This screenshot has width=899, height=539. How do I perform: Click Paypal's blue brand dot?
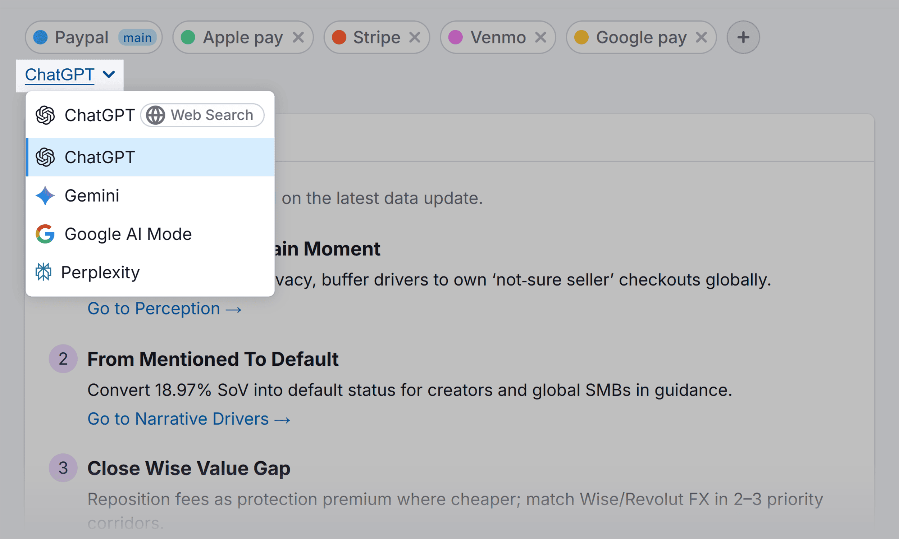coord(41,37)
